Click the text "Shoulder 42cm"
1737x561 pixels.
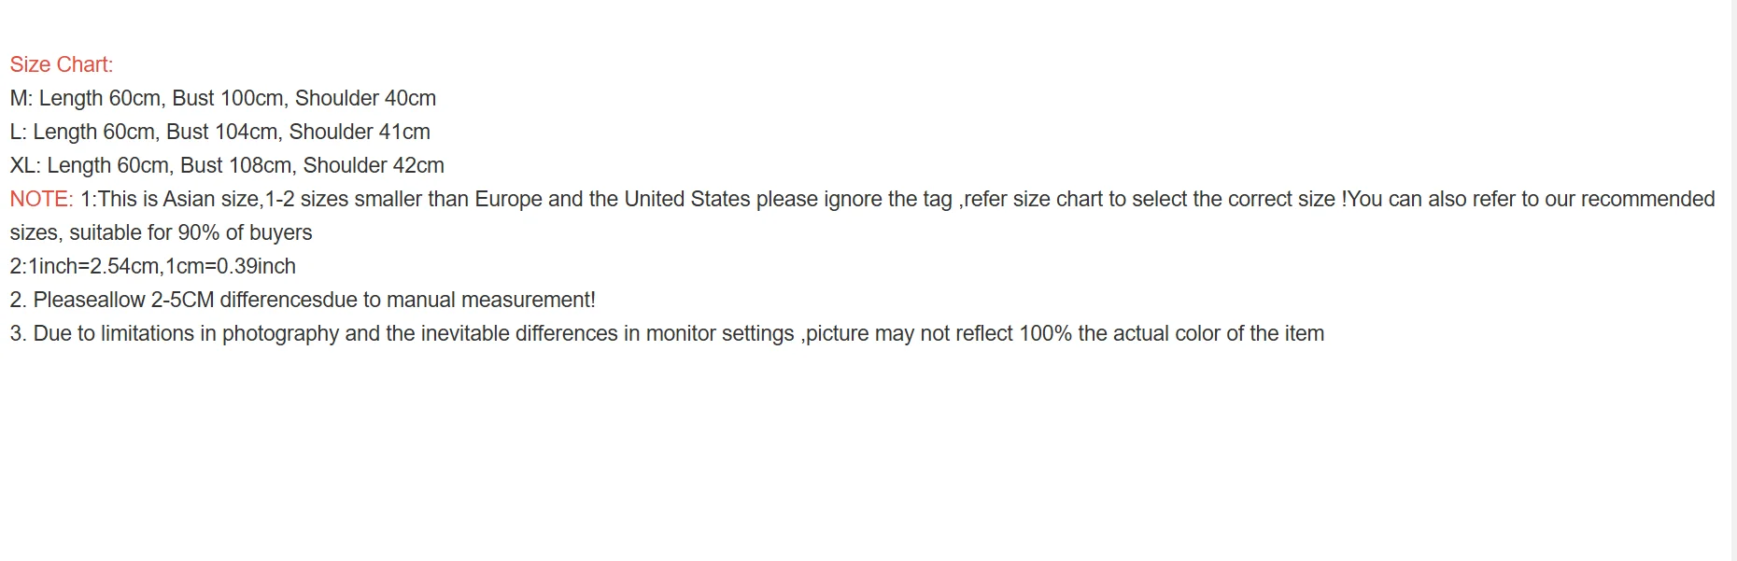[374, 165]
